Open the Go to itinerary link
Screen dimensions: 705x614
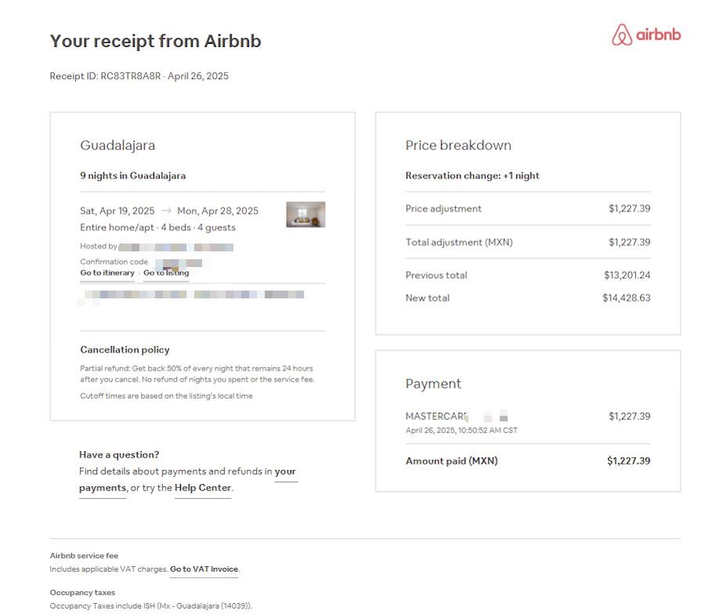pos(107,273)
